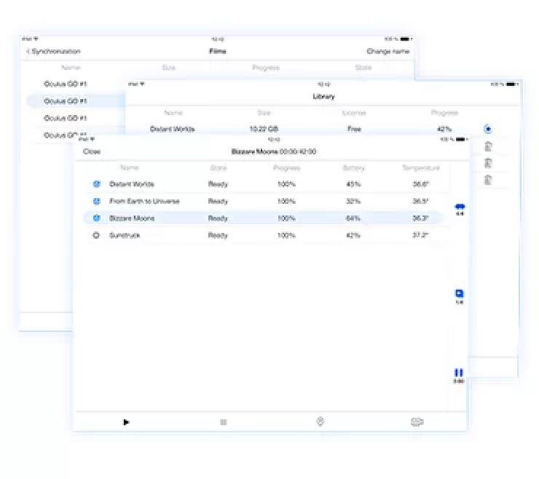The width and height of the screenshot is (539, 479).
Task: Click the first trash icon in Library
Action: coord(488,146)
